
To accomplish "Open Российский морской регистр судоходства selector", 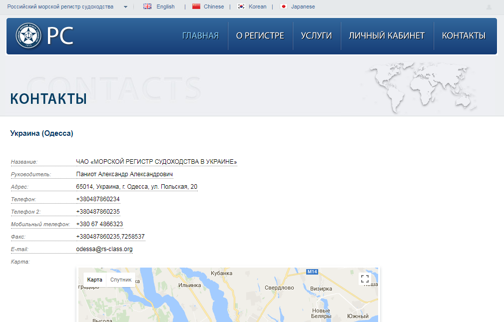I will tap(60, 6).
